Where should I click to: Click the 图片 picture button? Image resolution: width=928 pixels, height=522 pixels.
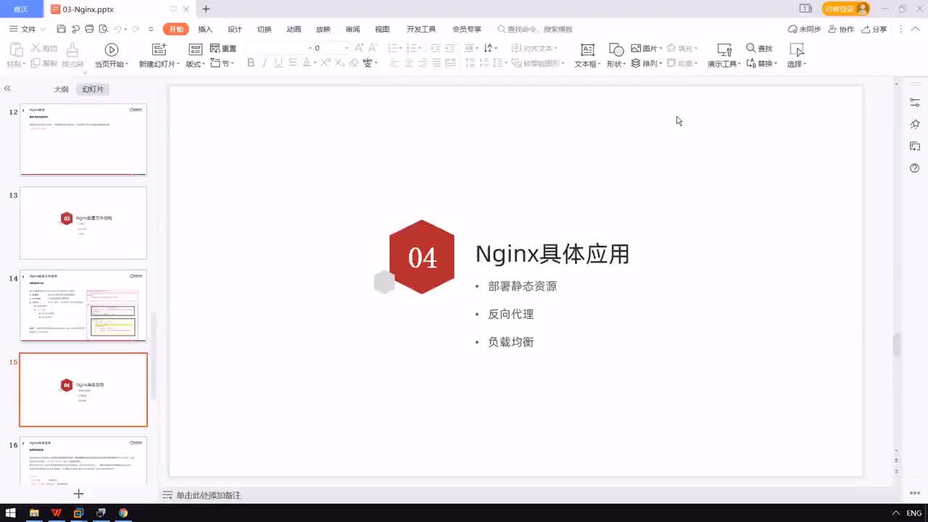[645, 49]
